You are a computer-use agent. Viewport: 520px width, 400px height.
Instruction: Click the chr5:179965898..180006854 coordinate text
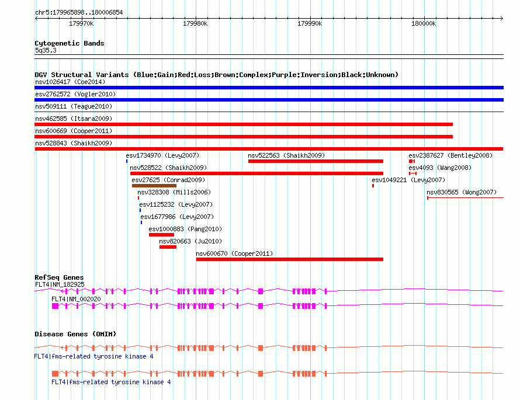(x=79, y=12)
